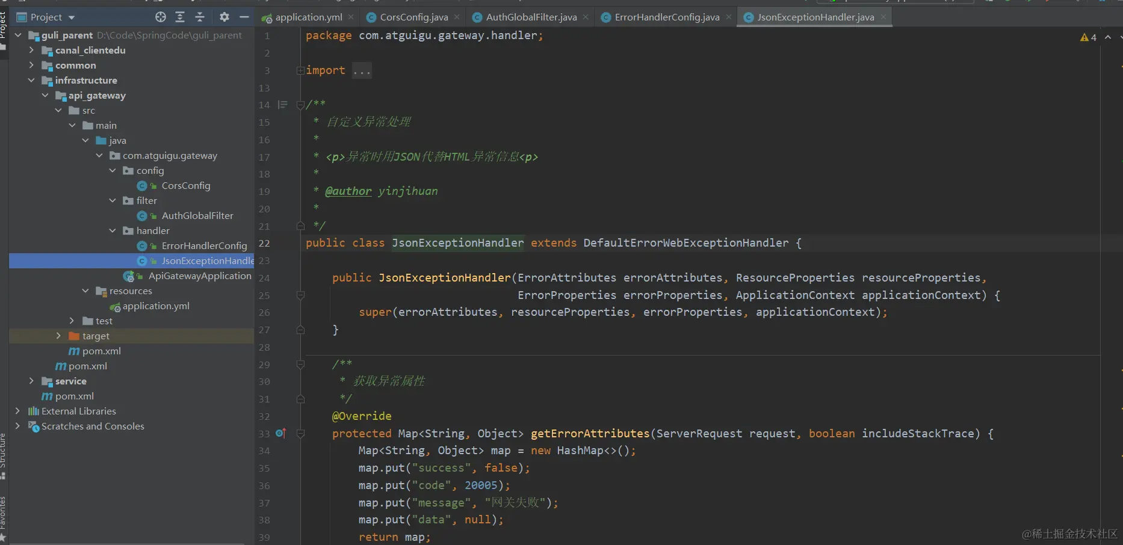1123x545 pixels.
Task: Select JsonExceptionHandler in the project tree
Action: (208, 261)
